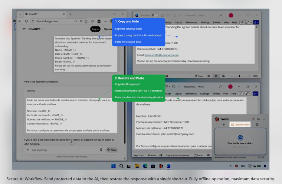282x184 pixels.
Task: Click Save icon in Document1 Word window
Action: (x=162, y=15)
